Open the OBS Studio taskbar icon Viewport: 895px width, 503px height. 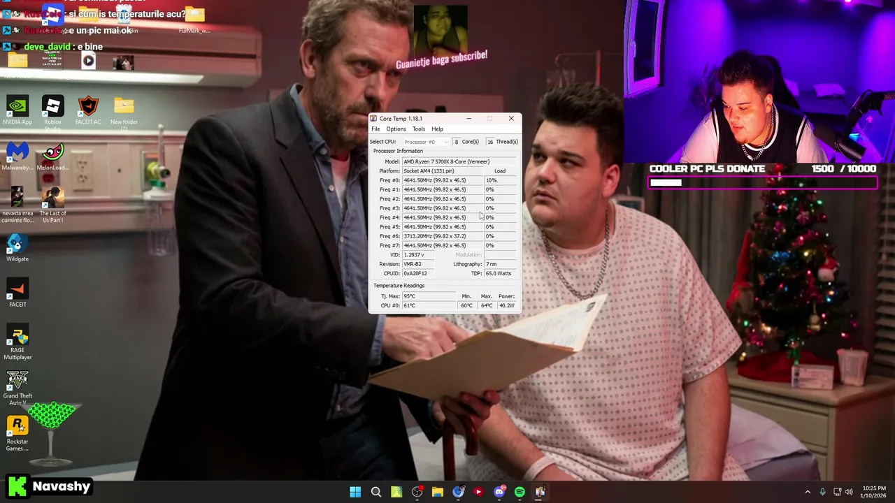tap(417, 492)
